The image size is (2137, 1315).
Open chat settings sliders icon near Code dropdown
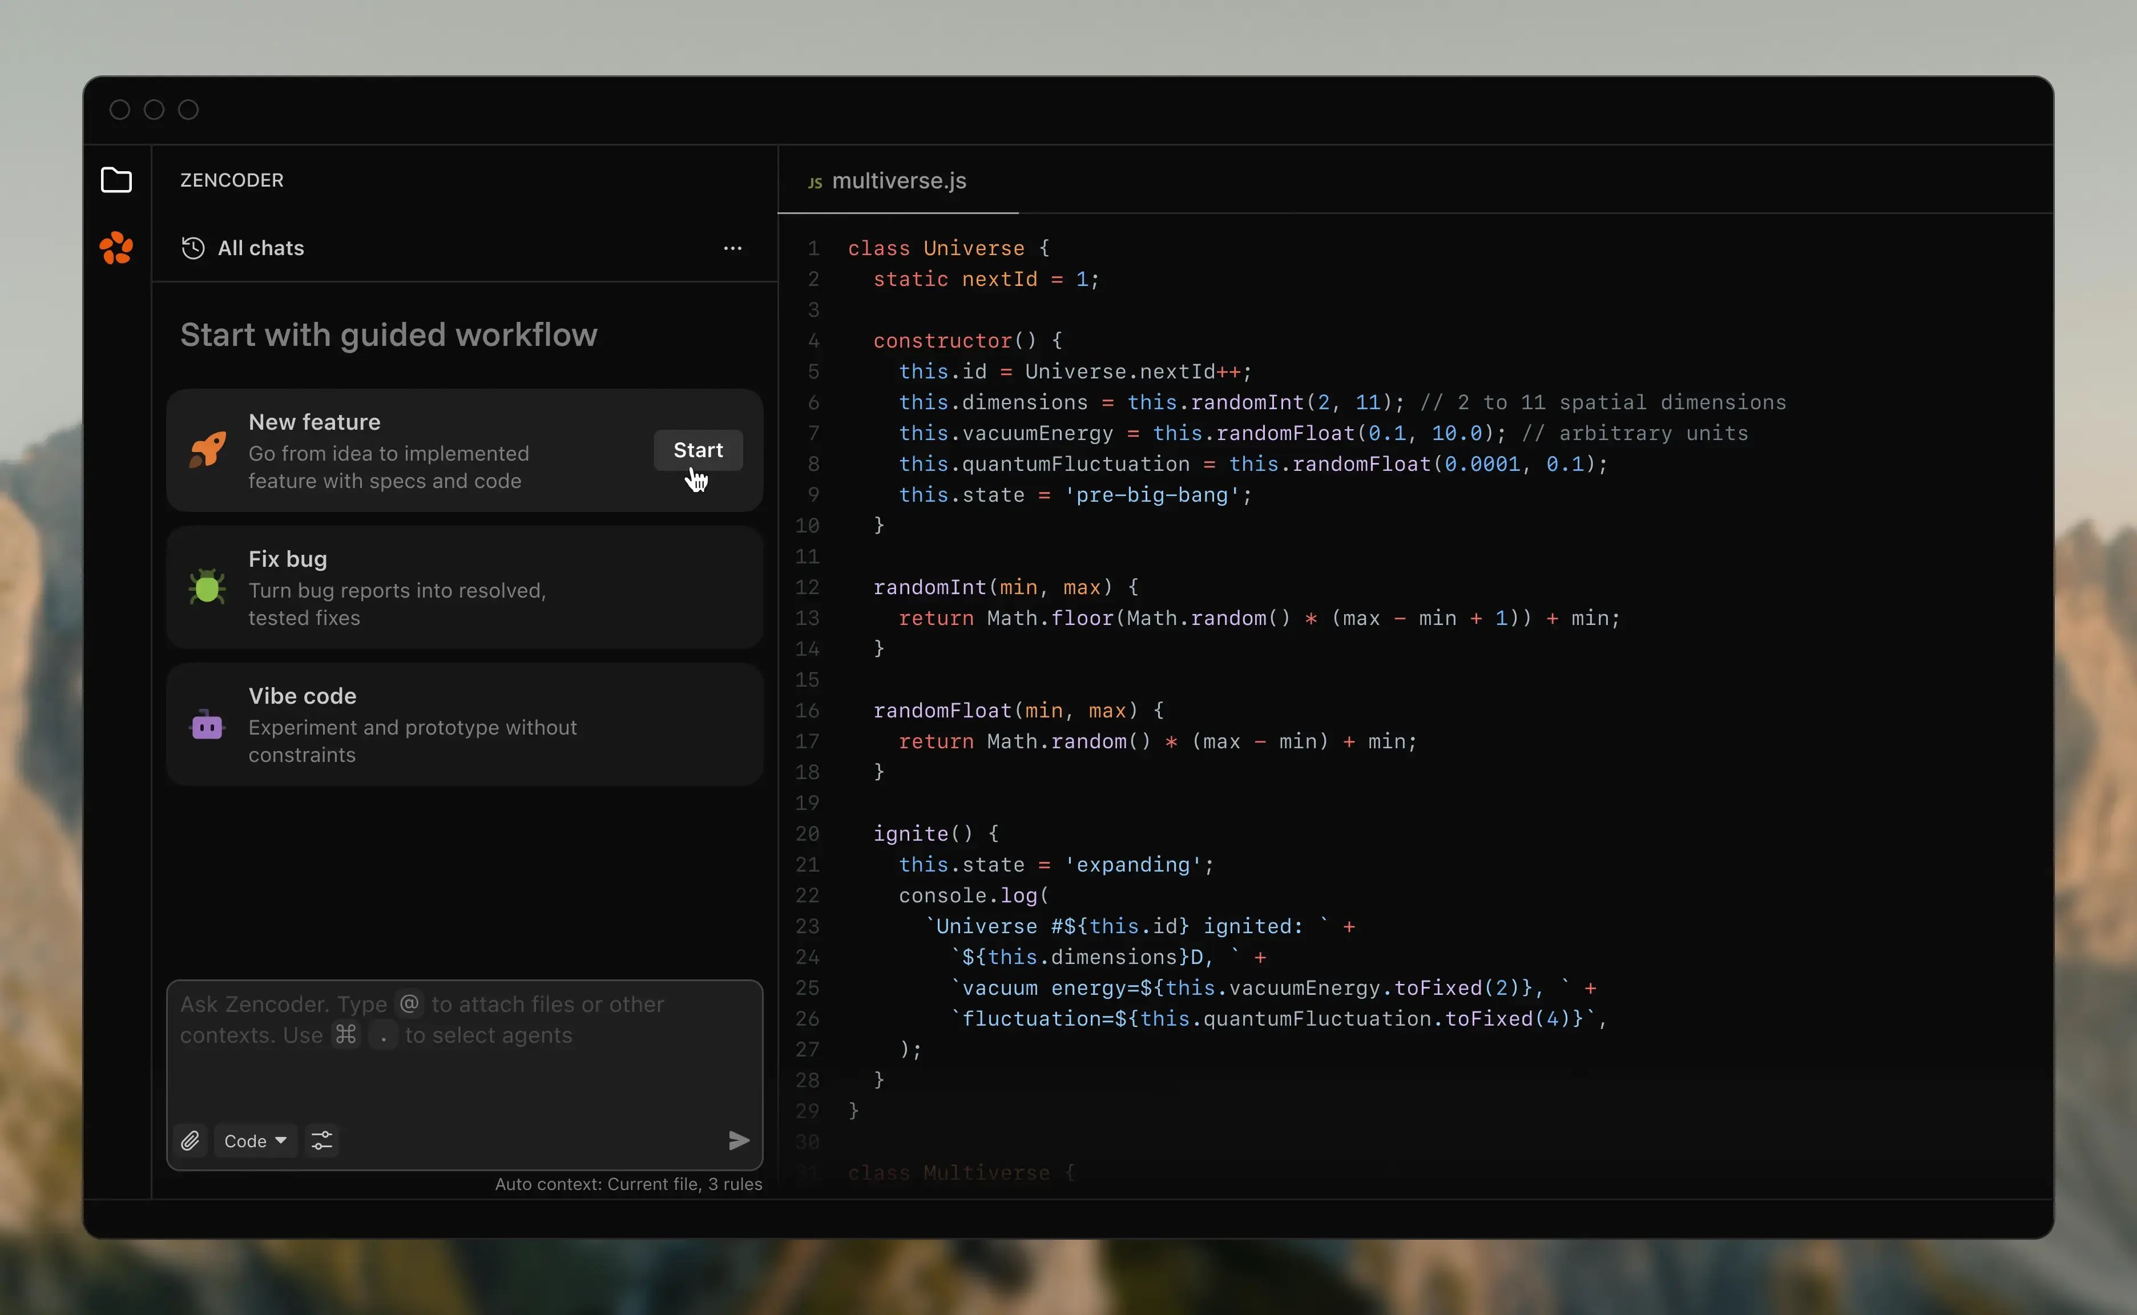click(322, 1140)
